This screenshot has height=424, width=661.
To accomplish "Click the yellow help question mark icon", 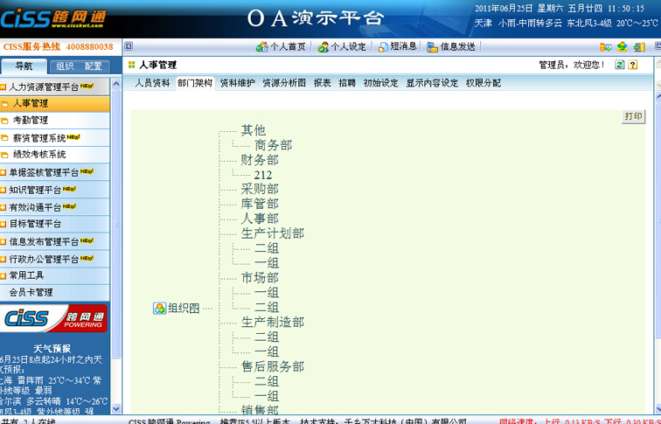I will point(633,65).
